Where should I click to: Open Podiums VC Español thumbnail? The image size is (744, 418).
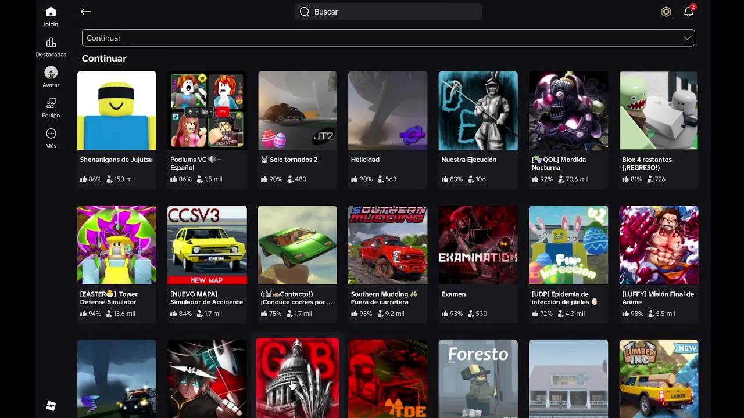[207, 110]
